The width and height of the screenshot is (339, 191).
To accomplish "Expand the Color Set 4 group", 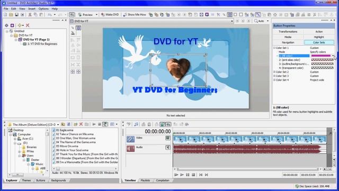I will tap(274, 80).
